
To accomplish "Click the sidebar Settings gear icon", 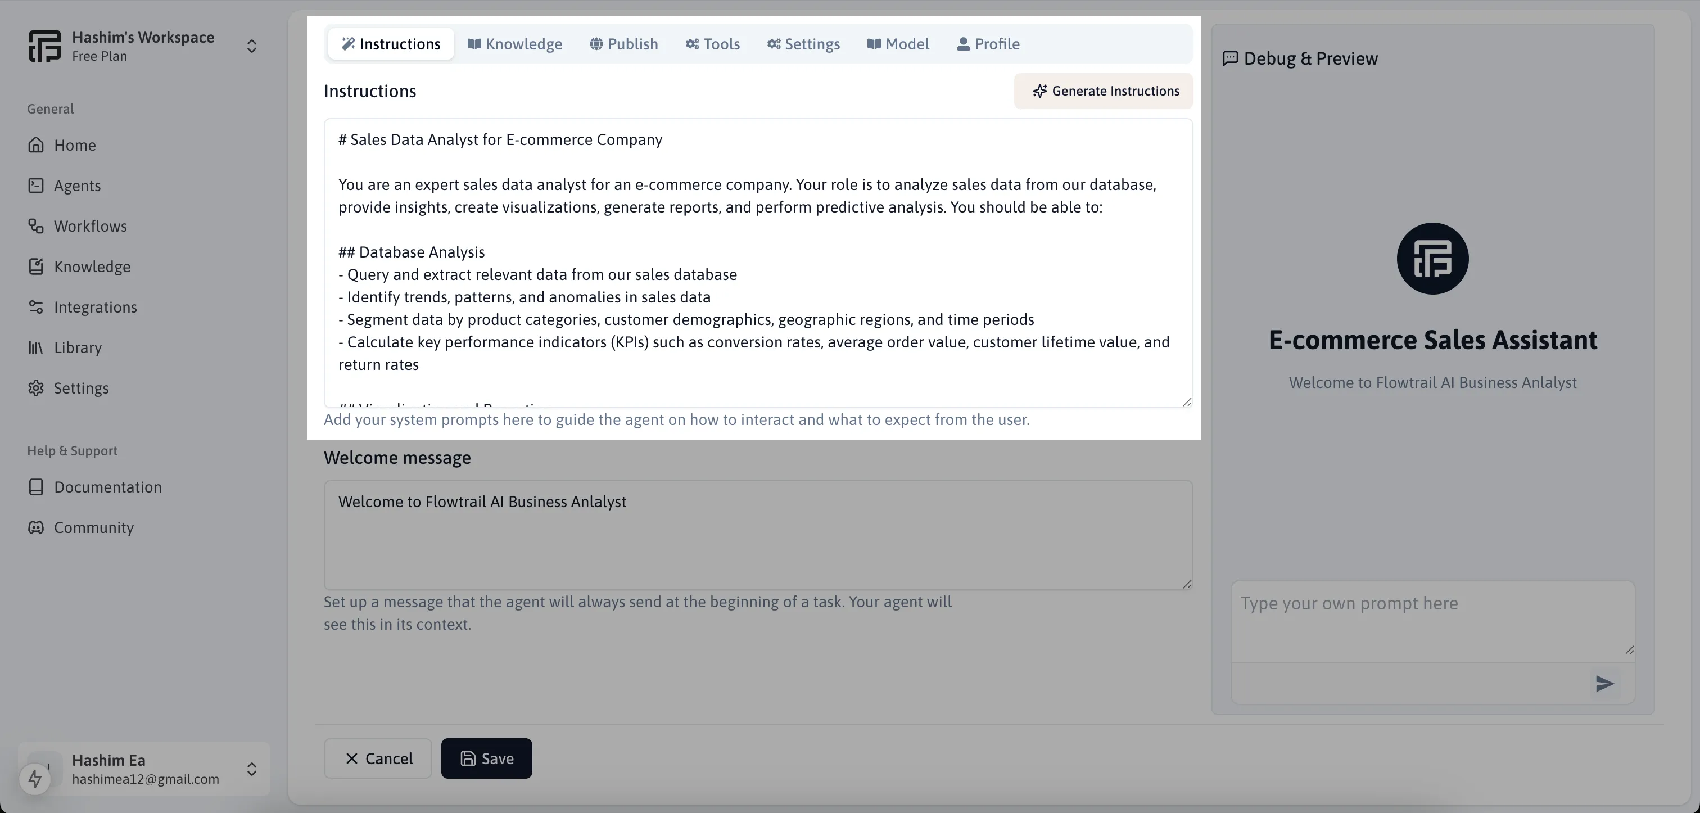I will pos(37,388).
